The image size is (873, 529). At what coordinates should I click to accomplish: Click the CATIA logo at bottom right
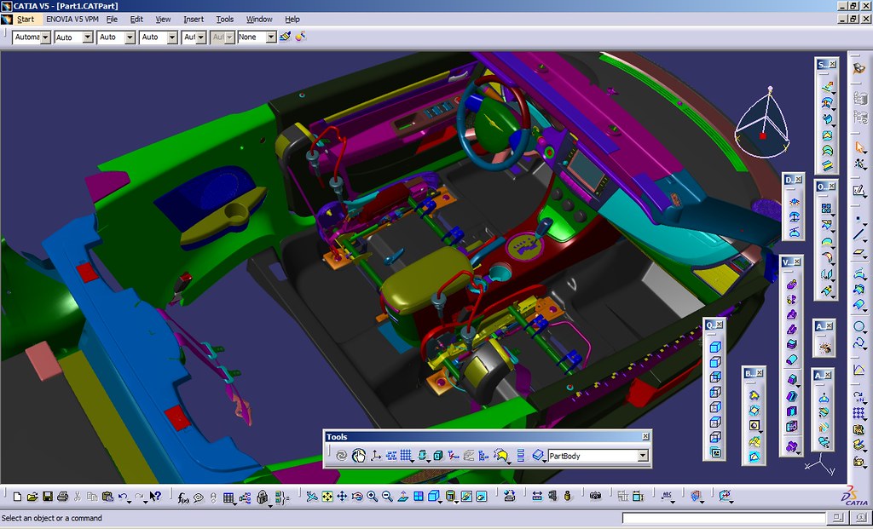pos(854,496)
